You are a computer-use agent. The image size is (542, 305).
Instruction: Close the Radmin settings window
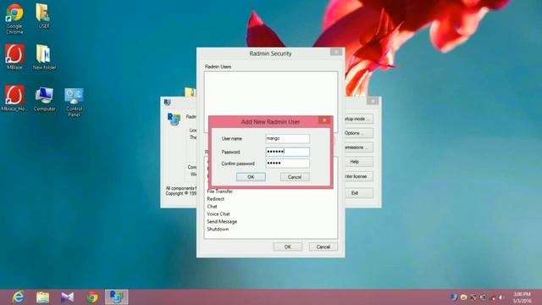pos(373,101)
